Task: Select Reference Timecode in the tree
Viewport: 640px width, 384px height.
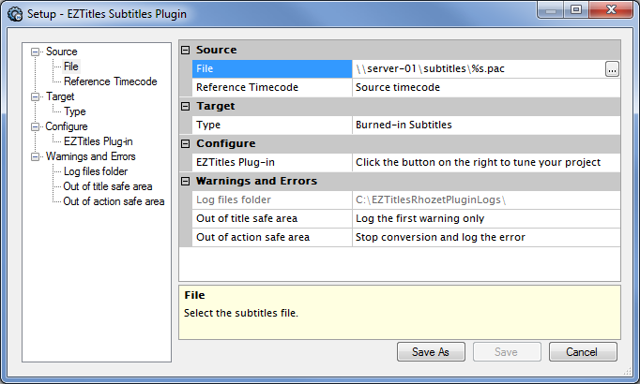Action: click(x=110, y=81)
